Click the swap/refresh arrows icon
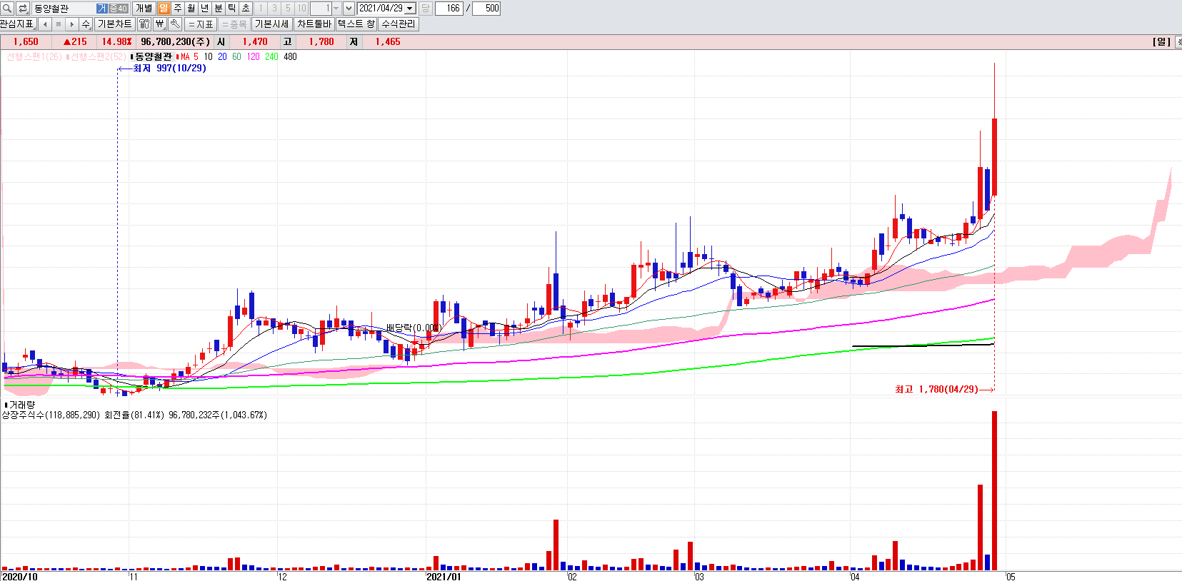 point(23,9)
